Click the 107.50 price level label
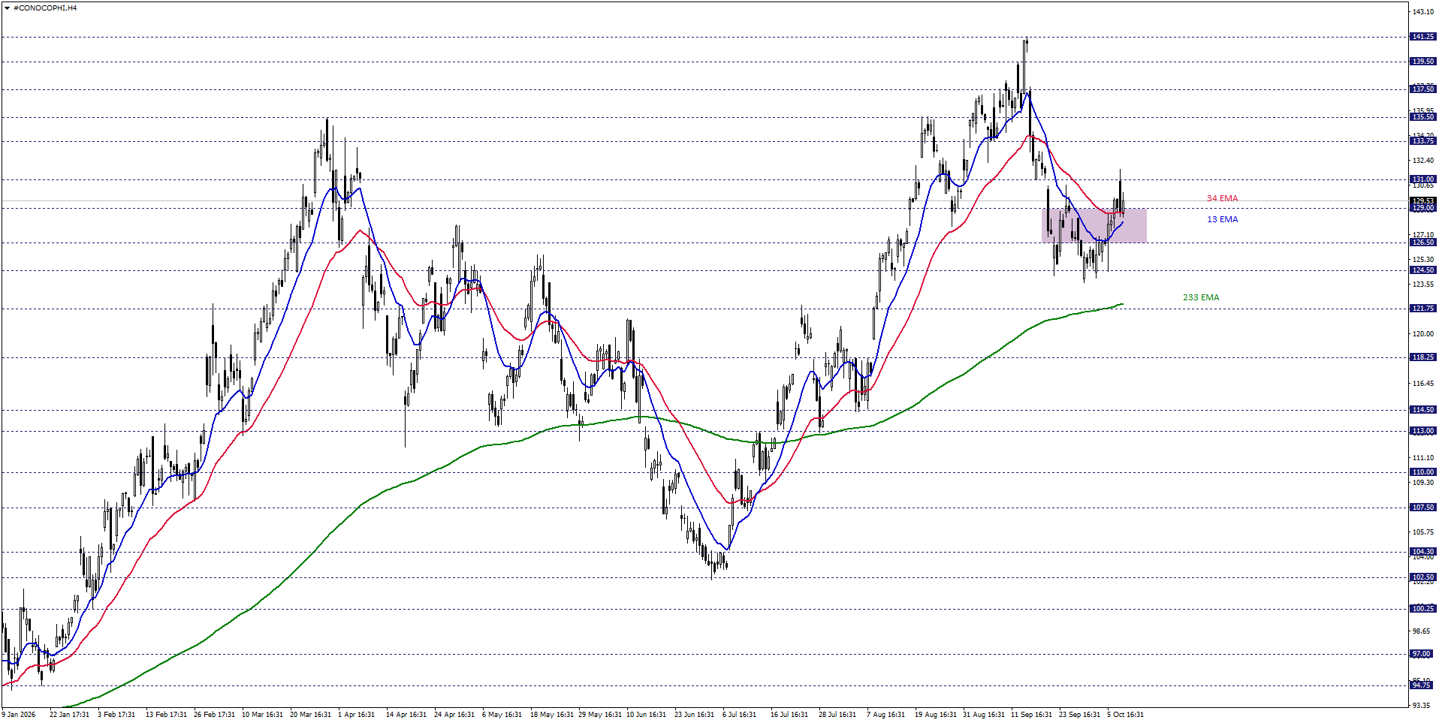This screenshot has width=1439, height=723. 1423,508
